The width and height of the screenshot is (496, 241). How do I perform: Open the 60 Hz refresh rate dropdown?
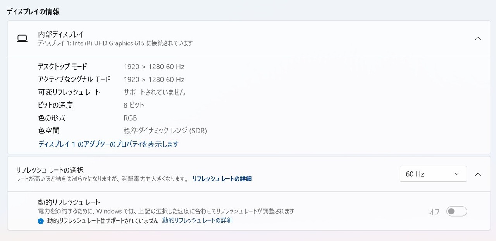pyautogui.click(x=433, y=174)
